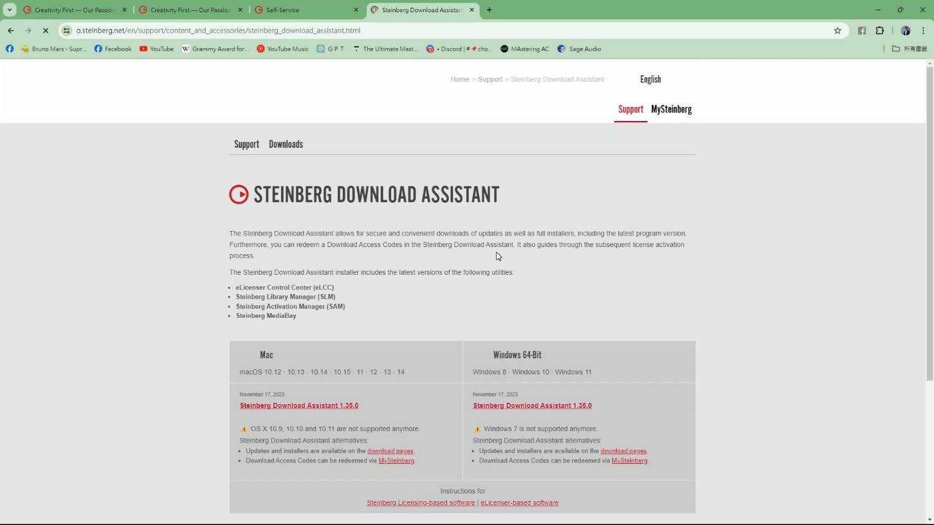This screenshot has width=934, height=525.
Task: Switch to the Self-Service tab
Action: 302,10
